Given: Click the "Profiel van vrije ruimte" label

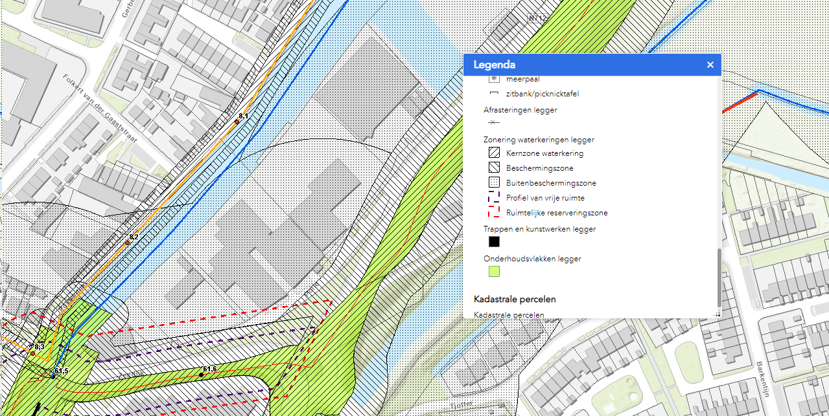Looking at the screenshot, I should click(545, 198).
